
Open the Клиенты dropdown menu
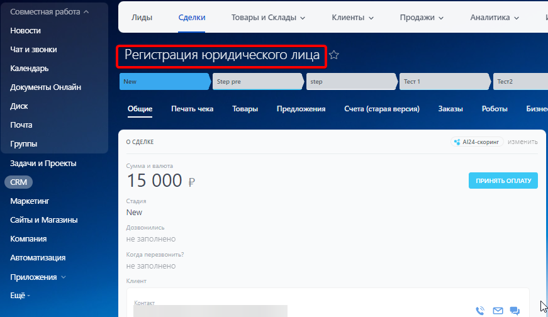[353, 18]
